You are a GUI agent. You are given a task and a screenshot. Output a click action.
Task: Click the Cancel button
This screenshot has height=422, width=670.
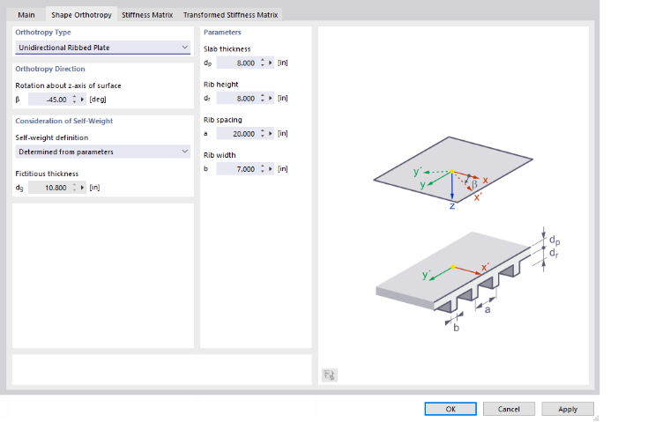click(x=509, y=409)
